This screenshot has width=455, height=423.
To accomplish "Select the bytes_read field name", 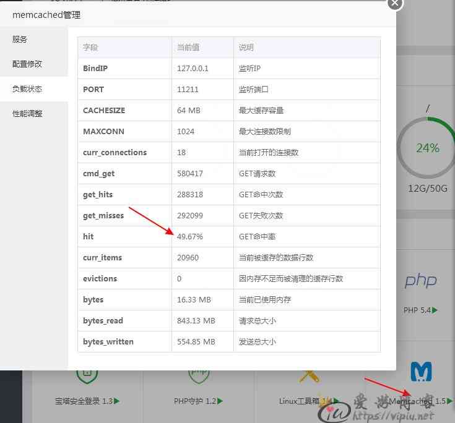I will [103, 321].
